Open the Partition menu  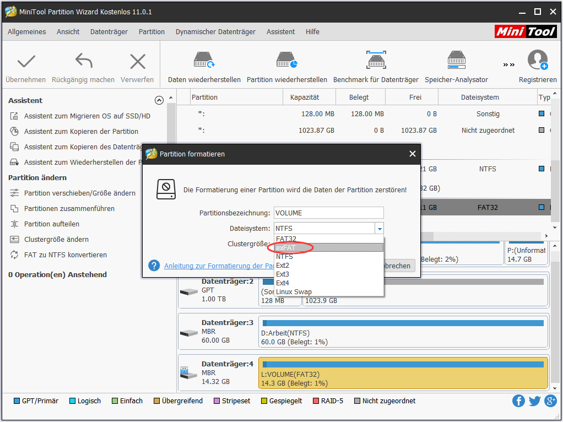click(x=151, y=31)
